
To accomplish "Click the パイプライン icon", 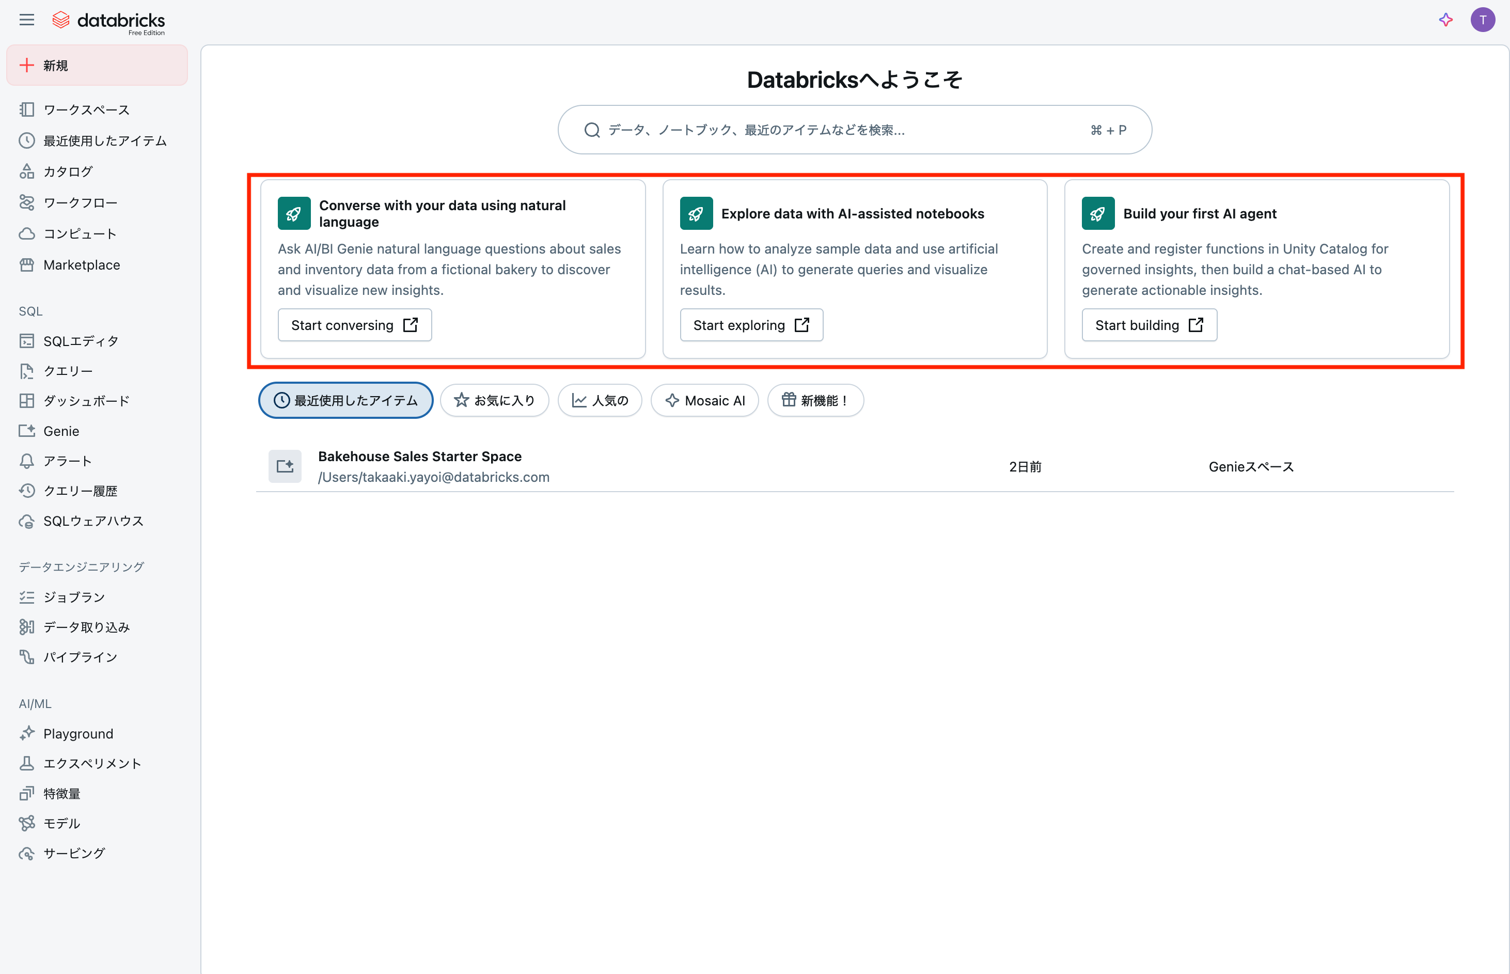I will coord(26,657).
